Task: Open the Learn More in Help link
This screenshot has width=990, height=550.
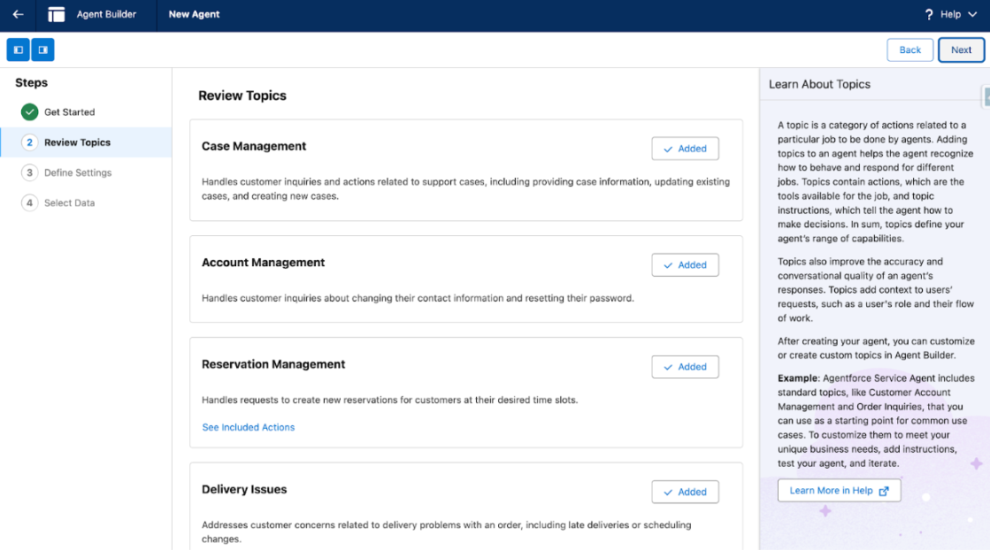Action: click(x=839, y=491)
